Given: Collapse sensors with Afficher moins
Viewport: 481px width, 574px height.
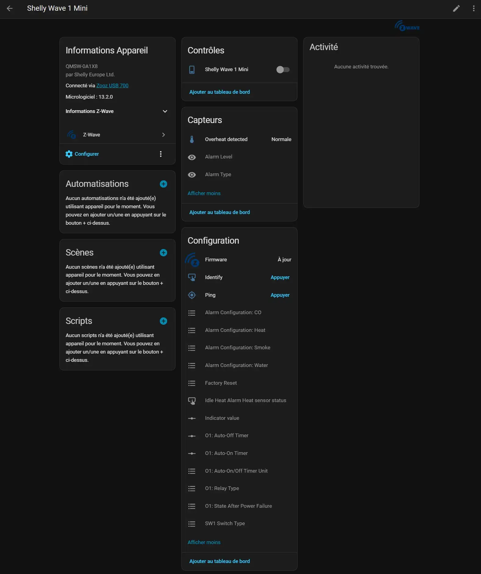Looking at the screenshot, I should point(204,193).
